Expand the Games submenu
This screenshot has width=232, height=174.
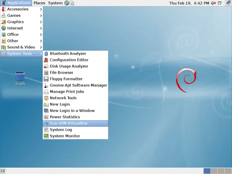point(21,16)
